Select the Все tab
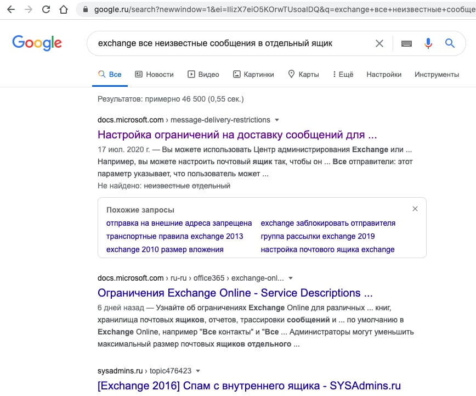 110,74
